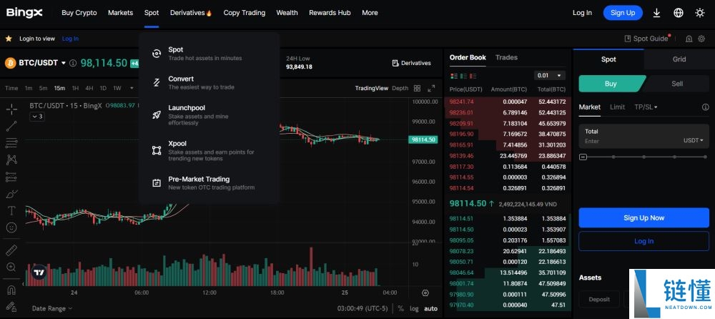Open the emoji sticker tool
This screenshot has width=715, height=319.
[x=12, y=227]
